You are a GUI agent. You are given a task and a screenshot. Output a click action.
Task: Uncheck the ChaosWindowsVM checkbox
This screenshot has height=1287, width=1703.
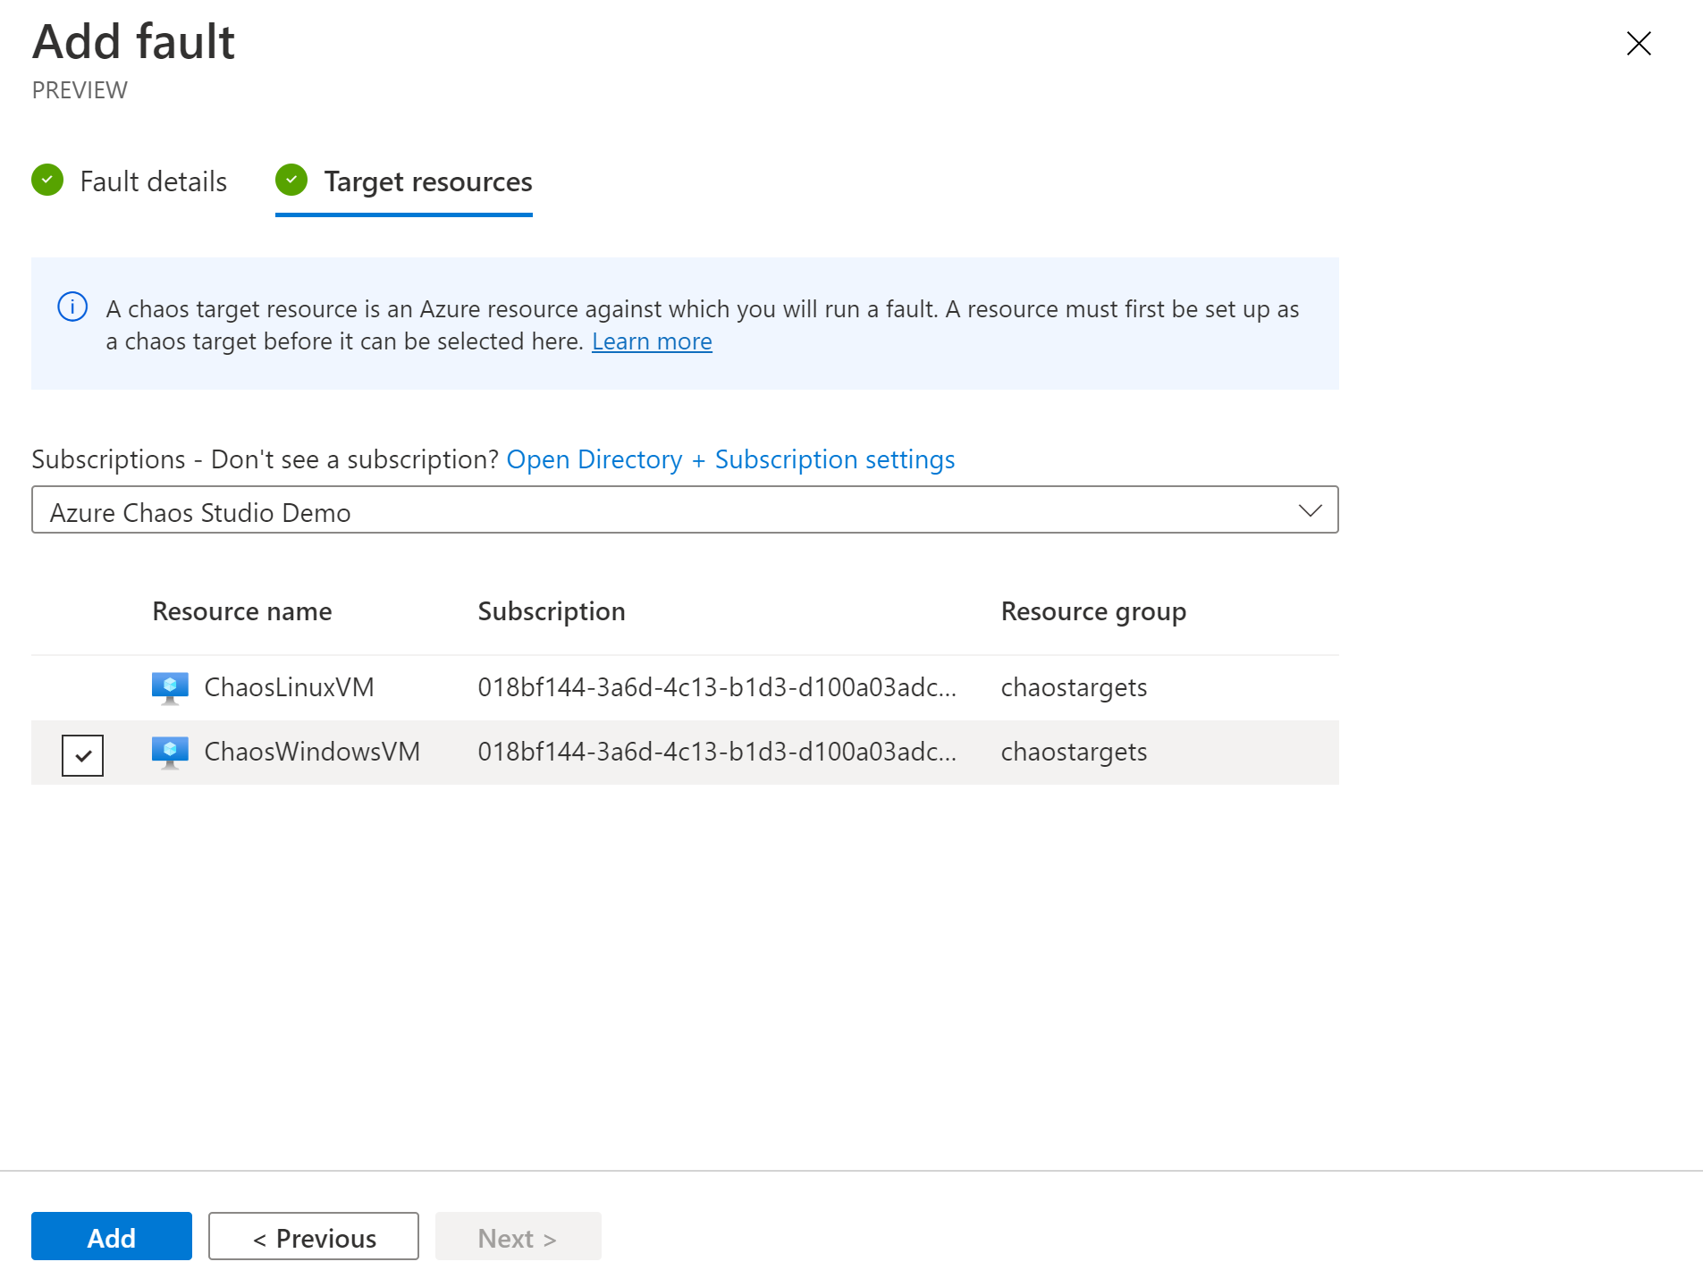(82, 754)
